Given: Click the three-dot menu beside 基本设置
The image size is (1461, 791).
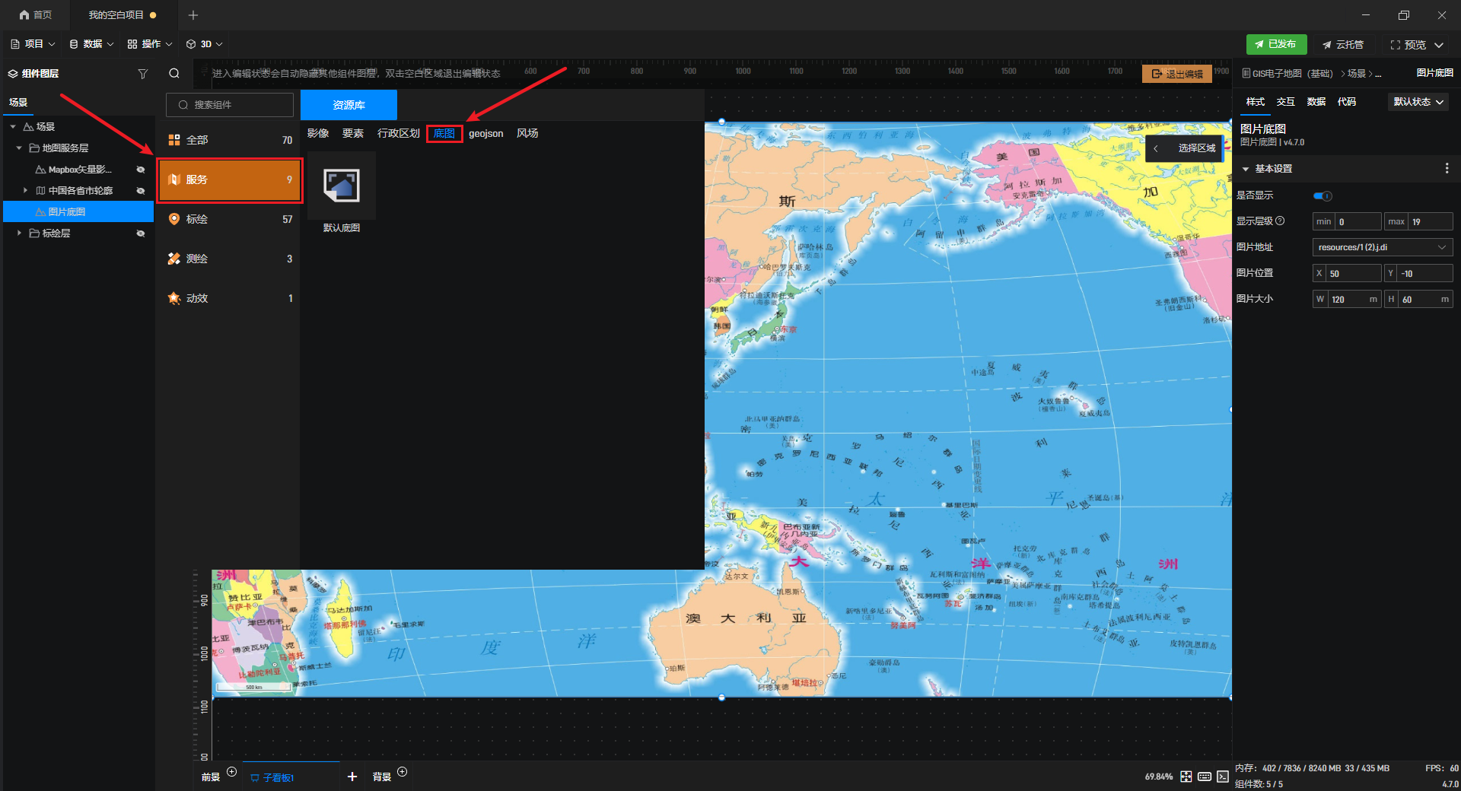Looking at the screenshot, I should [x=1447, y=169].
